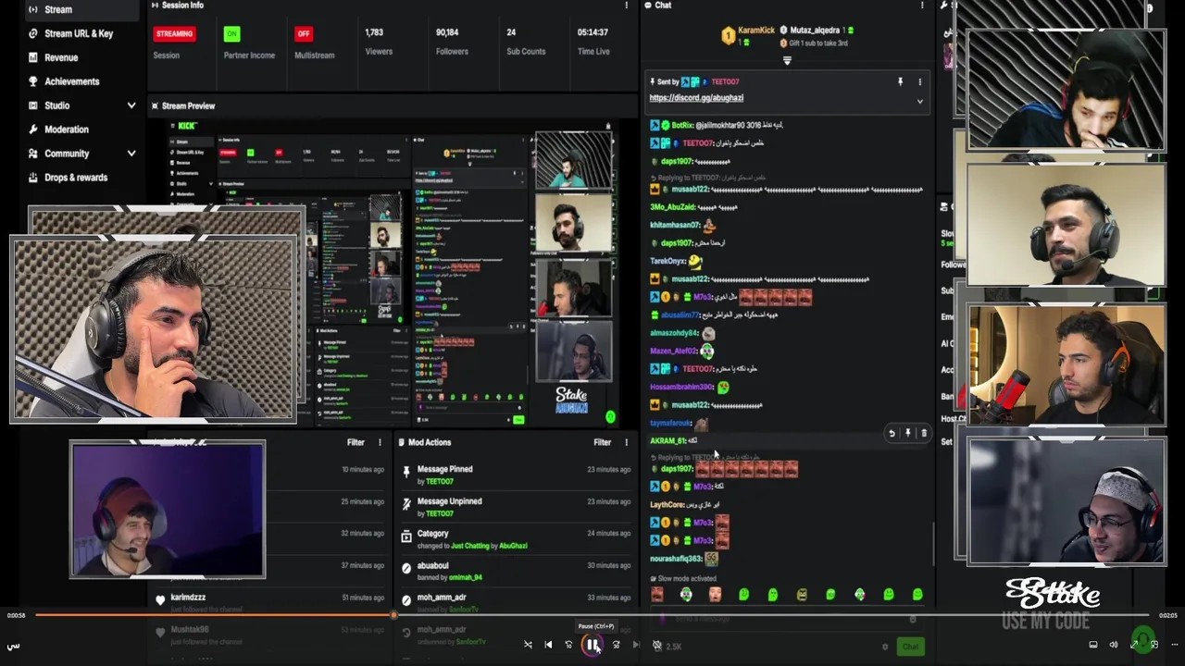Screen dimensions: 1185x666
Task: Click the 1,783 viewers count
Action: tap(374, 32)
